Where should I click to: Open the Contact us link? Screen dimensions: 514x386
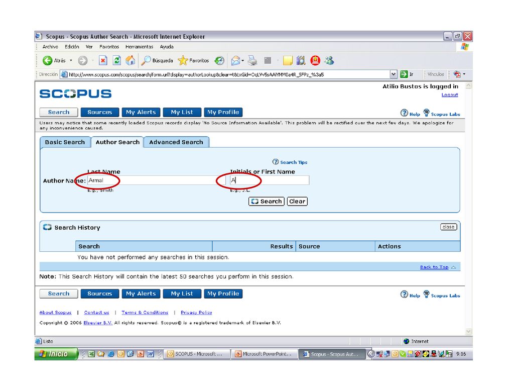point(96,313)
